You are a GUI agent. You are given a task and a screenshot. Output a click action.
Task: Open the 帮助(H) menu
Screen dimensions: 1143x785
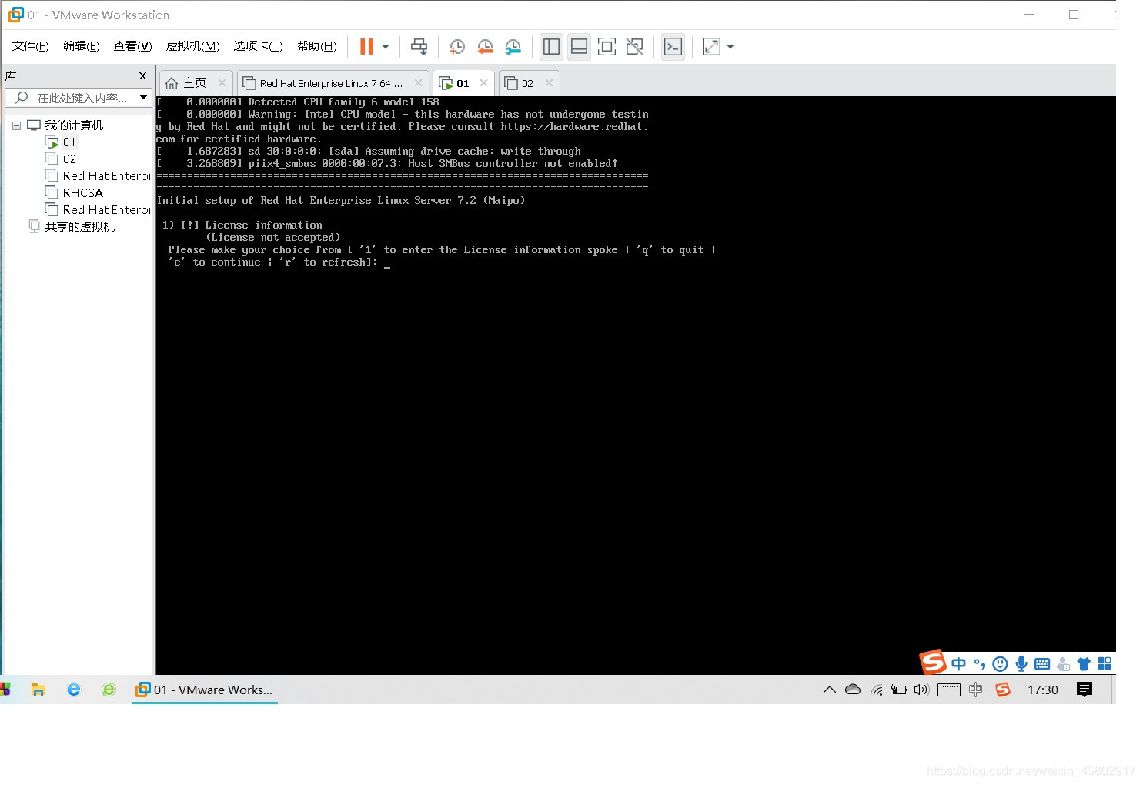pyautogui.click(x=316, y=46)
